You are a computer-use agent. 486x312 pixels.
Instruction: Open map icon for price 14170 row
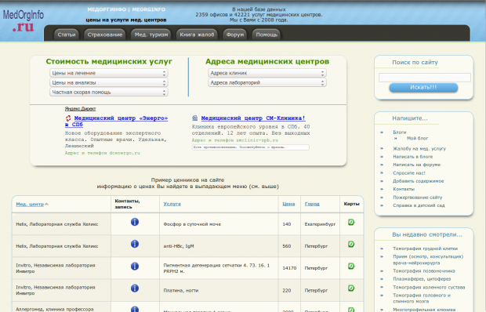(351, 267)
